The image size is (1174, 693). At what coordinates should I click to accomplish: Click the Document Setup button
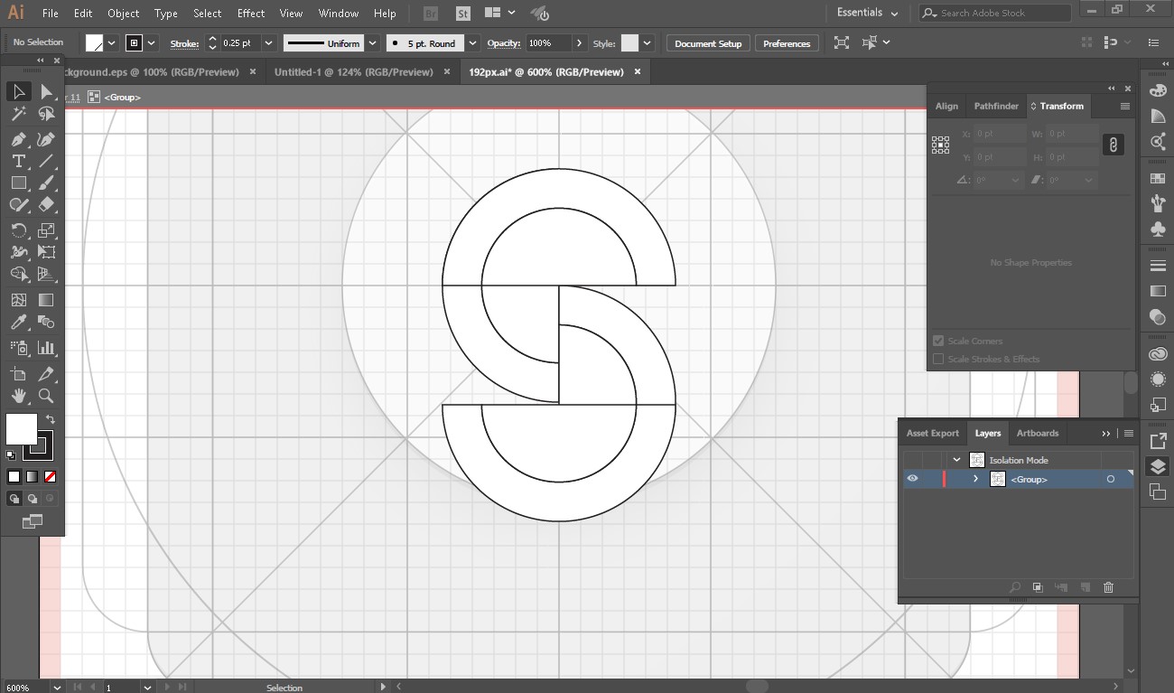coord(707,43)
